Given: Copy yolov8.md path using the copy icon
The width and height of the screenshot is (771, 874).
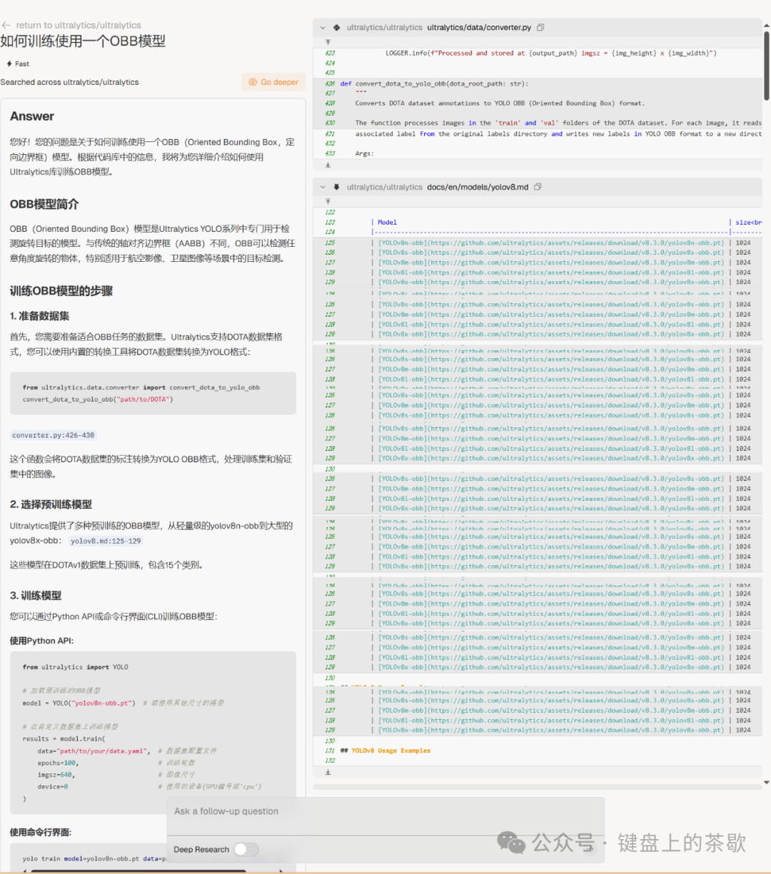Looking at the screenshot, I should click(538, 187).
